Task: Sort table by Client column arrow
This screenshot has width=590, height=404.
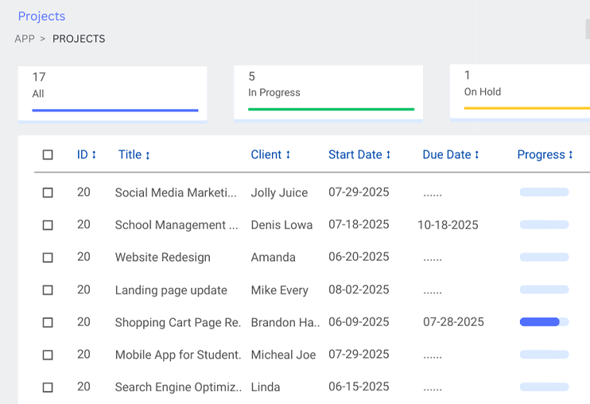Action: pyautogui.click(x=288, y=155)
